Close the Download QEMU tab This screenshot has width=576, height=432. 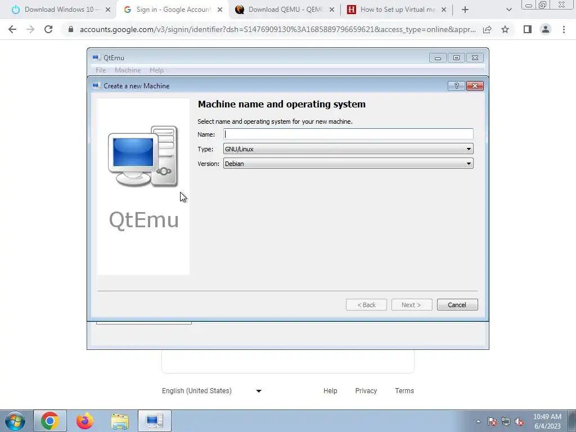click(331, 10)
